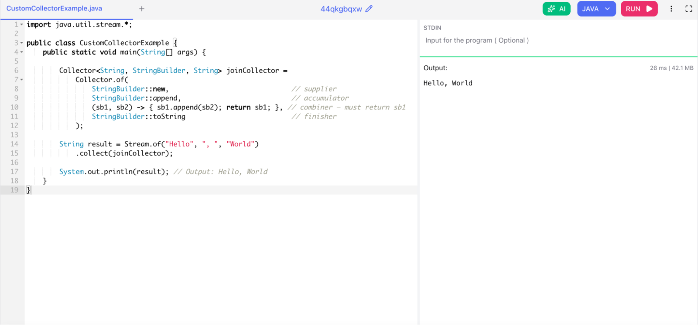Click 'StringBuilder::new,' on line 8
This screenshot has width=698, height=325.
pos(130,89)
